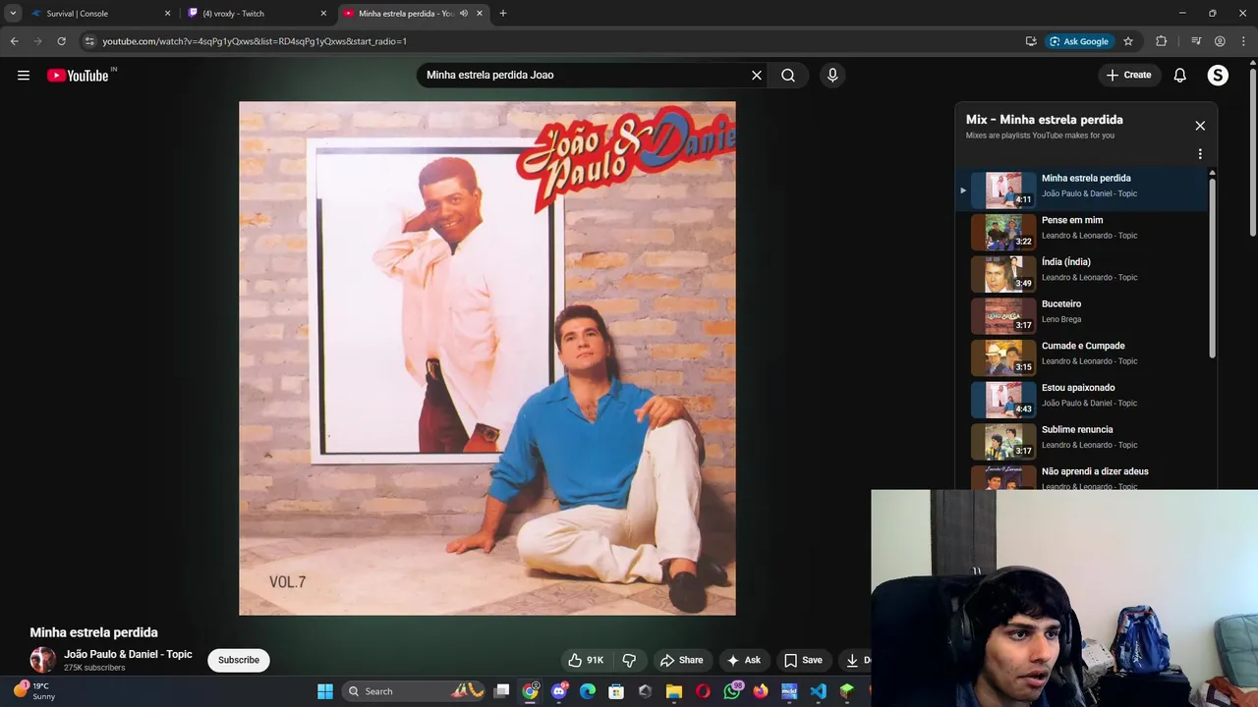The width and height of the screenshot is (1258, 707).
Task: Reload the current page
Action: (x=61, y=41)
